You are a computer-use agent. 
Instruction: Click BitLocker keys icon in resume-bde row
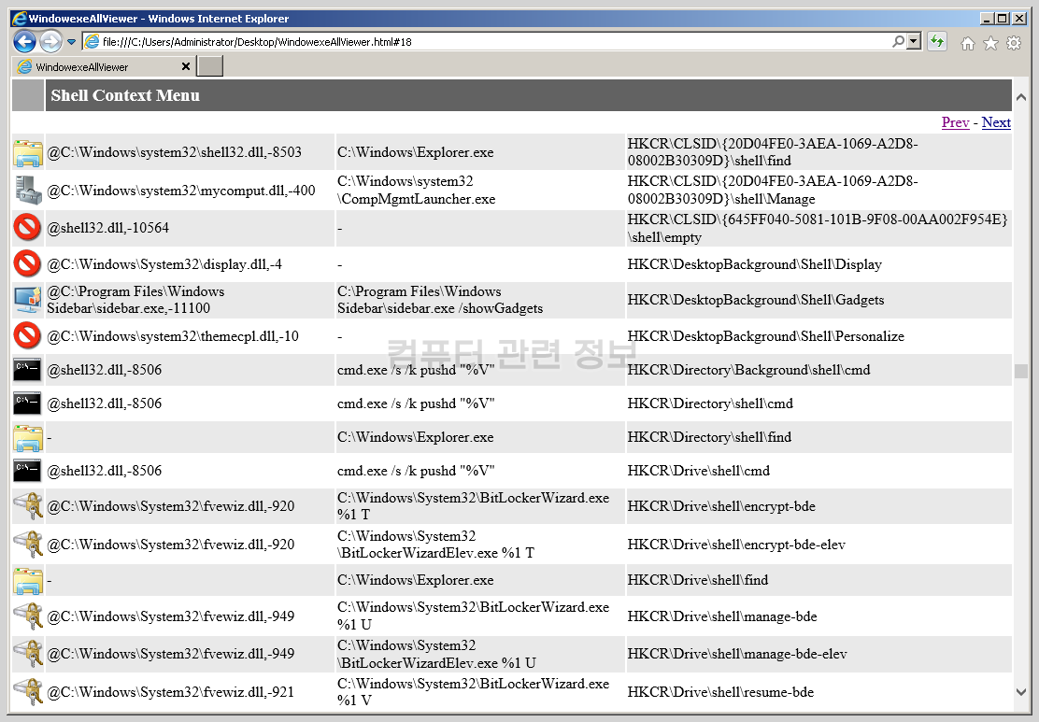click(x=28, y=691)
